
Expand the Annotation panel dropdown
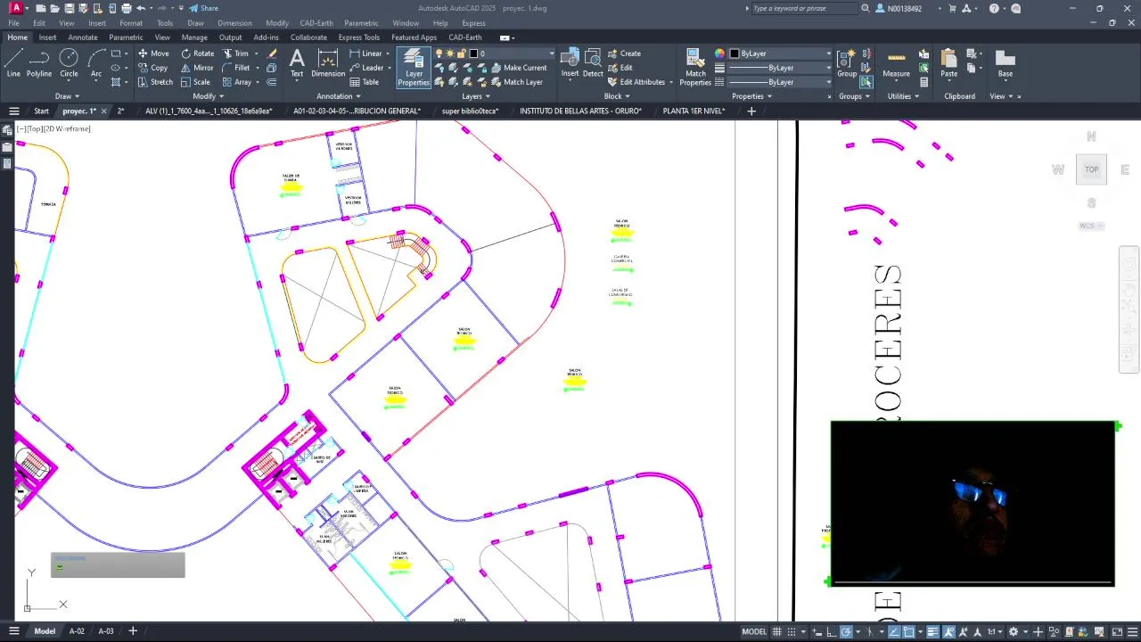click(x=339, y=96)
